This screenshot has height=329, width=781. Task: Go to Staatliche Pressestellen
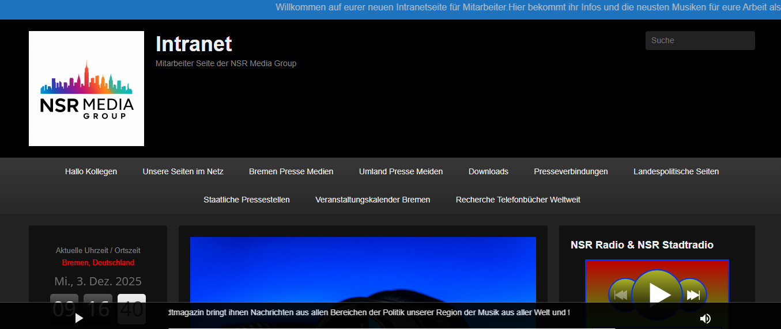[247, 200]
